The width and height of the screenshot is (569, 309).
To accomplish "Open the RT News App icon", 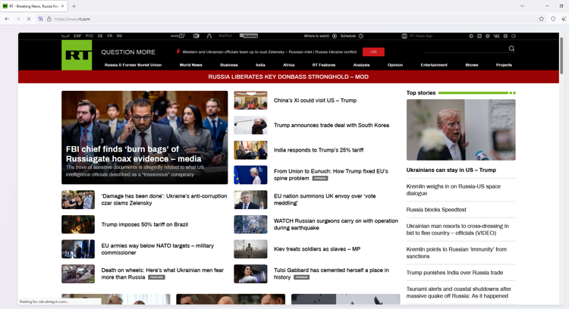I will coord(404,36).
